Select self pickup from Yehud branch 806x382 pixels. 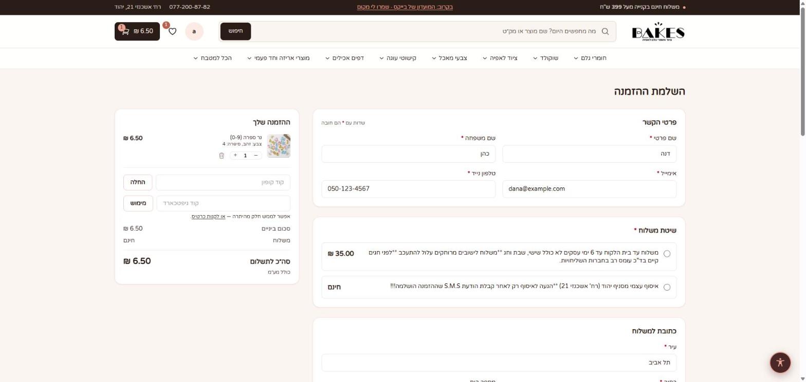click(667, 287)
